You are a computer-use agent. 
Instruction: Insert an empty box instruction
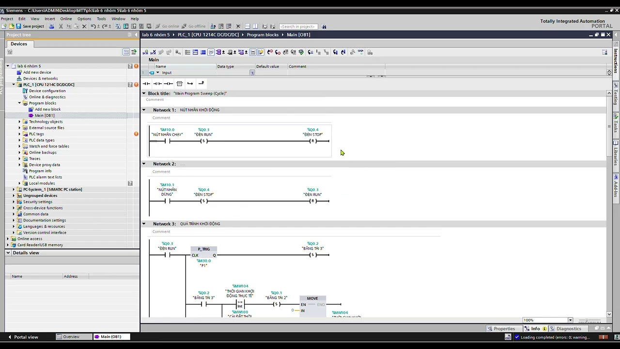pos(179,83)
